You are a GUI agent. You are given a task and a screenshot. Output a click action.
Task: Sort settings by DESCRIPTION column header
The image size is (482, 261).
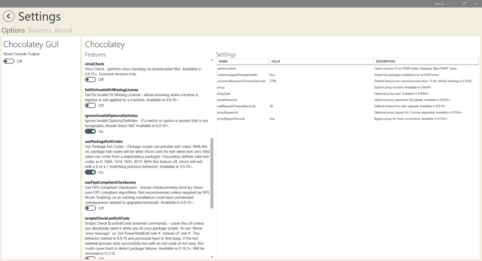[x=426, y=62]
